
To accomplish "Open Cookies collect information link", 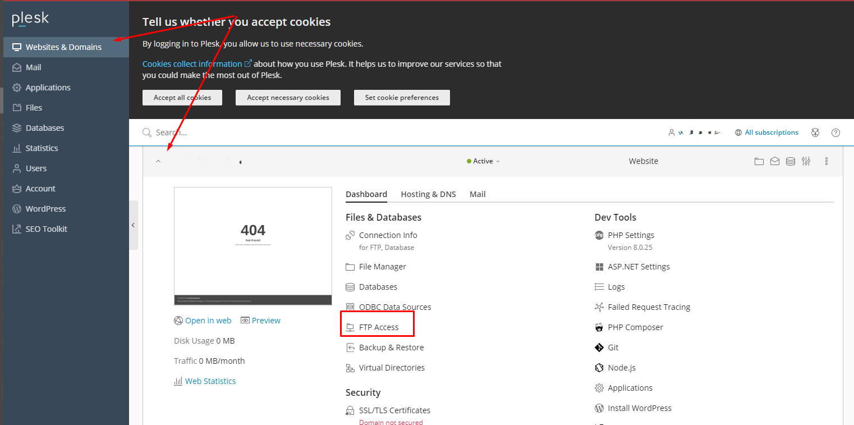I will [x=197, y=64].
